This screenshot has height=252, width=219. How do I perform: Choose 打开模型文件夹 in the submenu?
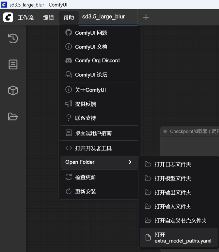coord(179,178)
